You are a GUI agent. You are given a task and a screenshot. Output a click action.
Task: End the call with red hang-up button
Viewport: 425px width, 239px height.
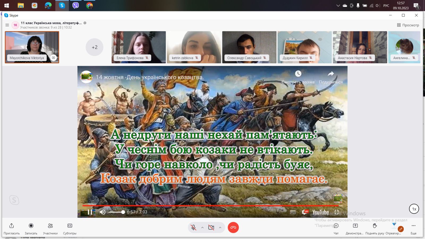coord(233,228)
